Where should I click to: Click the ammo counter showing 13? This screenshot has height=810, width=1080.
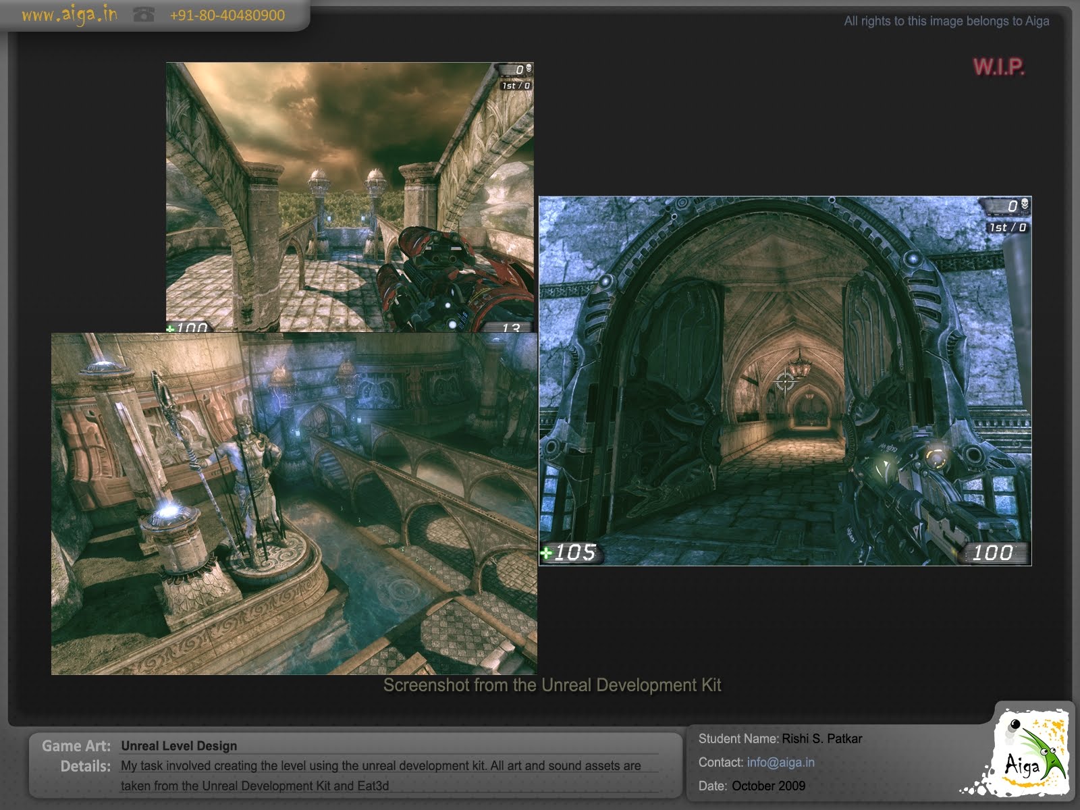pyautogui.click(x=511, y=329)
